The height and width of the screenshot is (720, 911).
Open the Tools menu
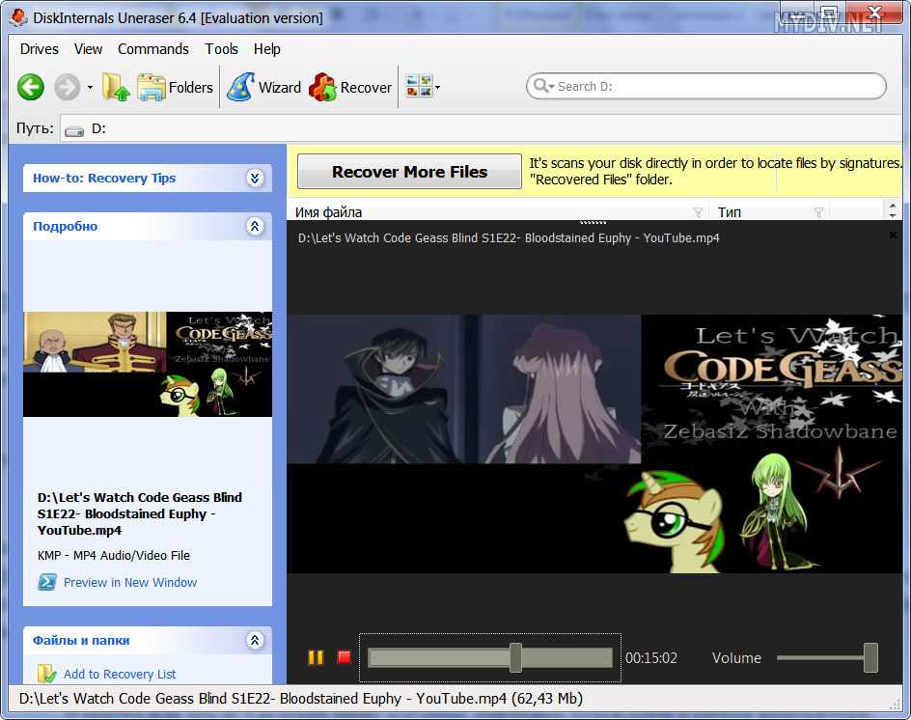[221, 49]
